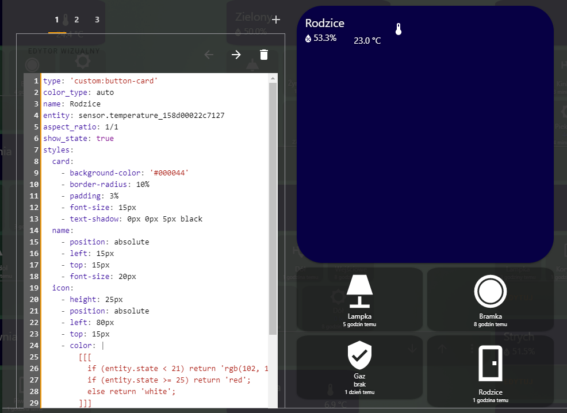
Task: Click the plus icon near the Zielony card
Action: pyautogui.click(x=276, y=19)
